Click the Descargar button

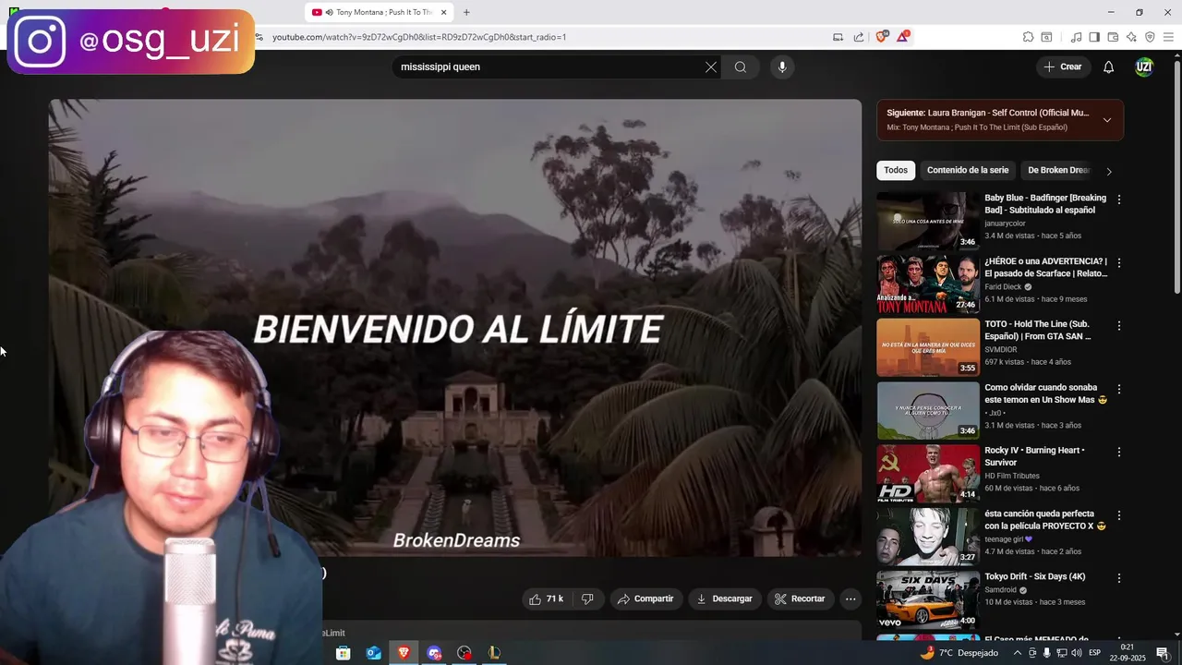(725, 598)
